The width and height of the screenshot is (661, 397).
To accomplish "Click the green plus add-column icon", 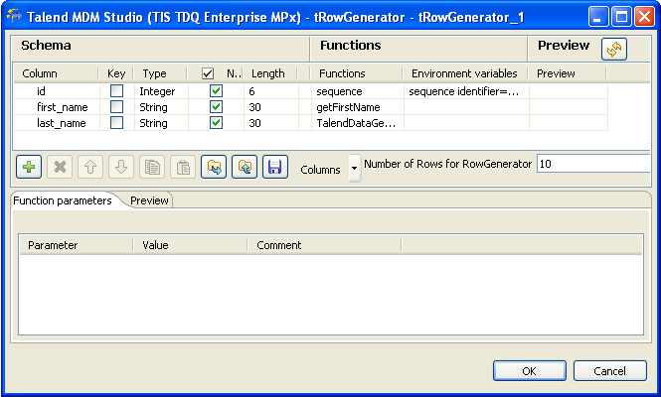I will click(29, 167).
